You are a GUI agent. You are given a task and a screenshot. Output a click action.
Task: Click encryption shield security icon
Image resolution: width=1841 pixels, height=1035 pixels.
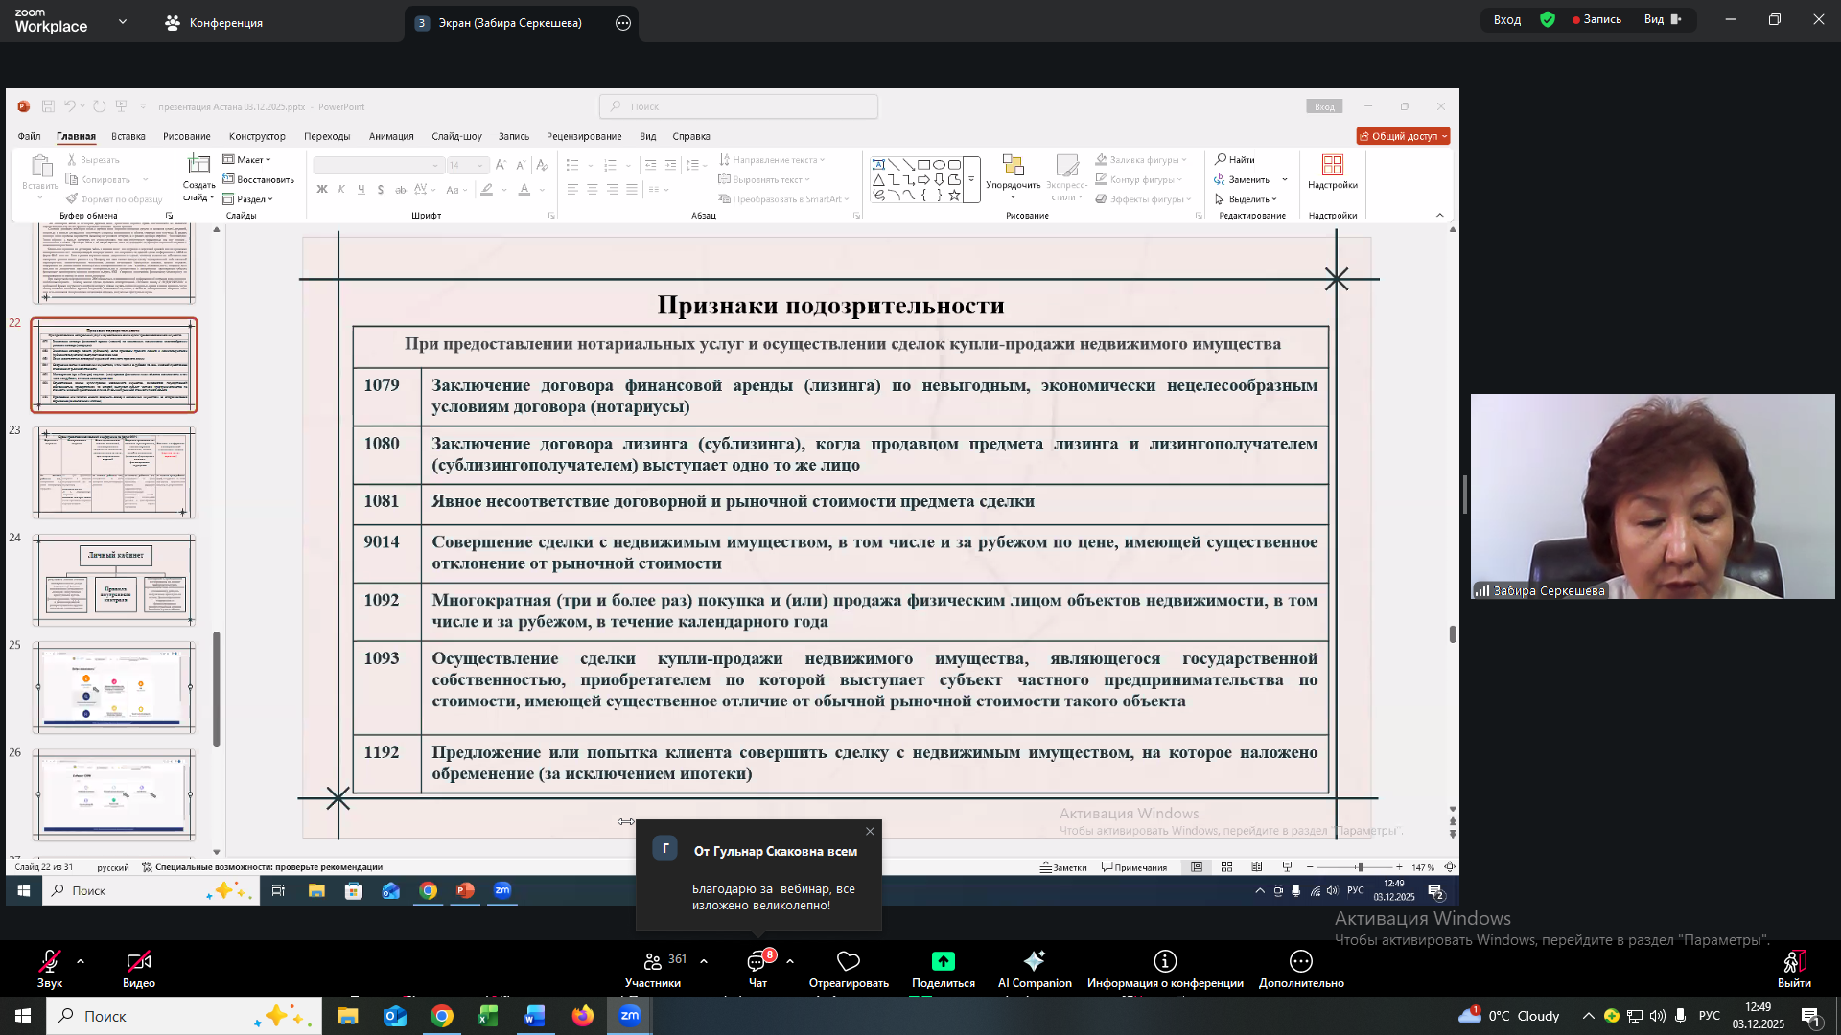(x=1548, y=19)
